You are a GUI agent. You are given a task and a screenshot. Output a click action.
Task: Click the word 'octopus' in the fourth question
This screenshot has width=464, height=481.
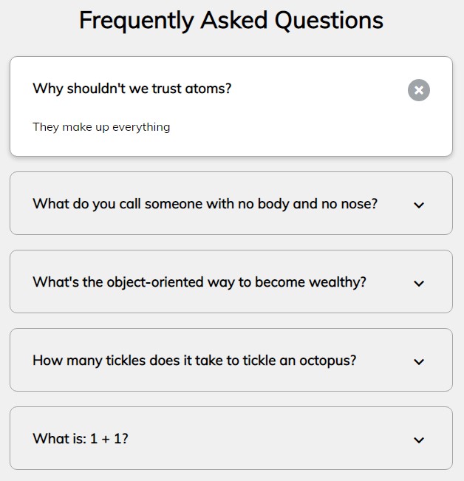click(x=327, y=361)
